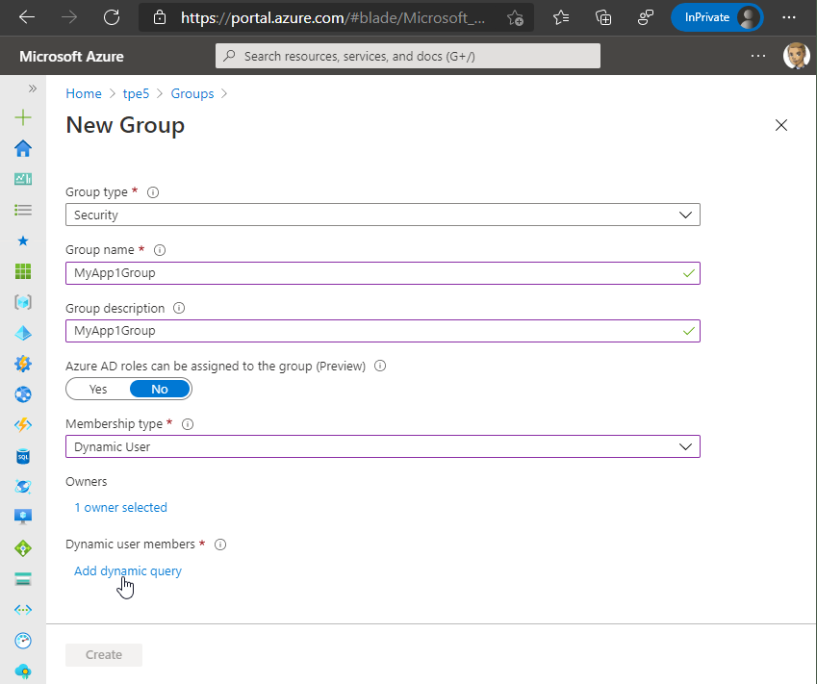The height and width of the screenshot is (684, 817).
Task: Click the Add dynamic query link
Action: click(x=127, y=570)
